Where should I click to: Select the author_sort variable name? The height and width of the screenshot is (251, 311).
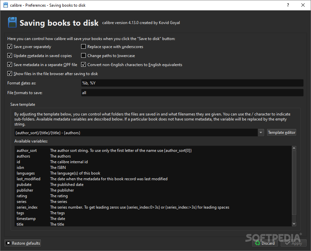click(x=27, y=151)
